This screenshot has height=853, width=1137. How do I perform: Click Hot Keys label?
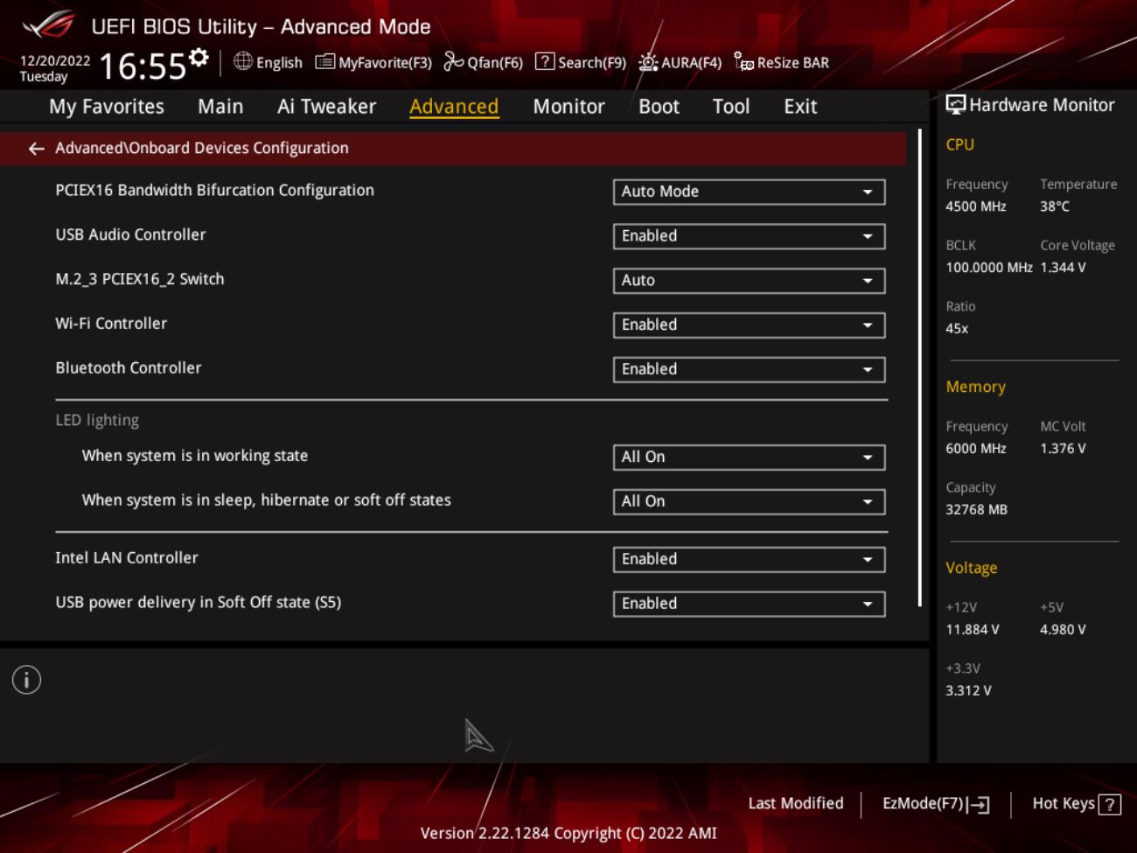[x=1064, y=803]
